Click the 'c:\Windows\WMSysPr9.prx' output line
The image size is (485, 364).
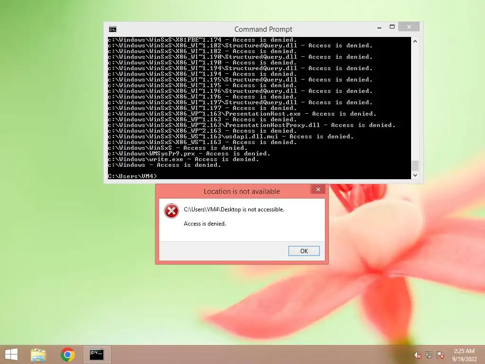pyautogui.click(x=189, y=154)
